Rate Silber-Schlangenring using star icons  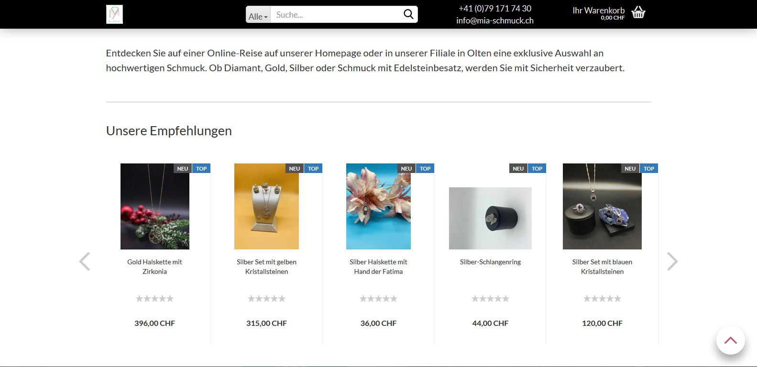point(490,299)
